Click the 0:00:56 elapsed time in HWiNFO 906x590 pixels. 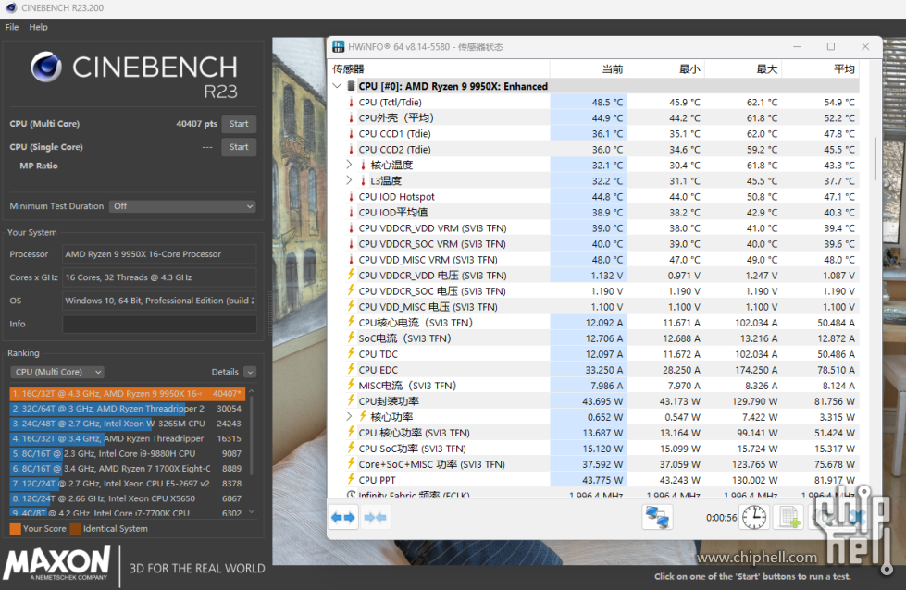(721, 518)
